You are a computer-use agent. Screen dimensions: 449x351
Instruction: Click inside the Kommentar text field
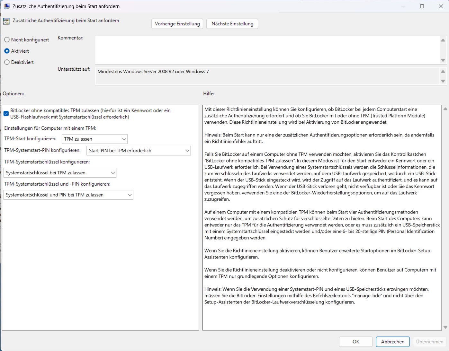pos(267,50)
